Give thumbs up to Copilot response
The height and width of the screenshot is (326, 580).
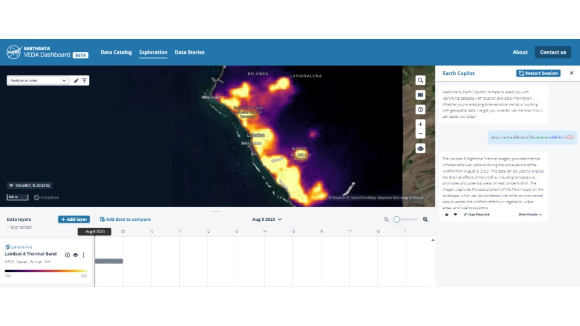click(447, 214)
